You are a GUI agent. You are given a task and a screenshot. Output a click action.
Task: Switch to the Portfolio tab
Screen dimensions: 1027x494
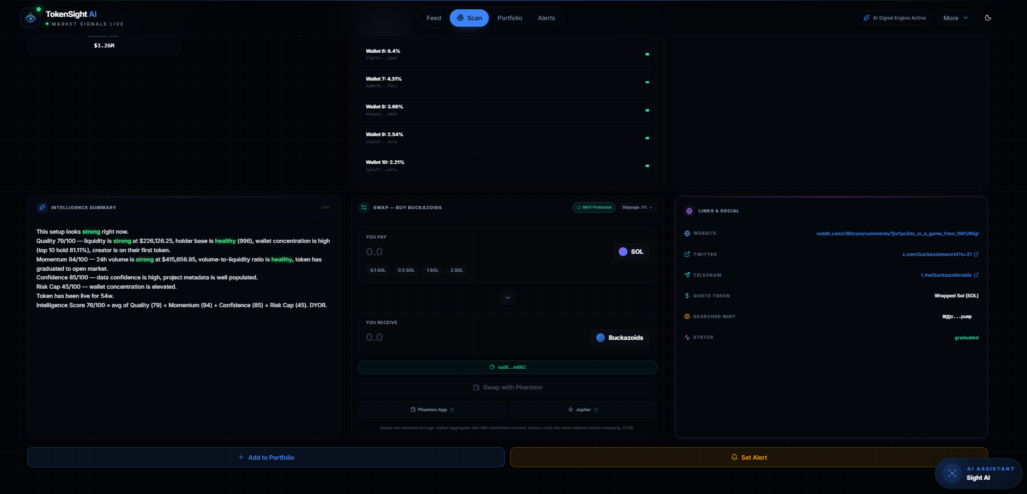[509, 17]
